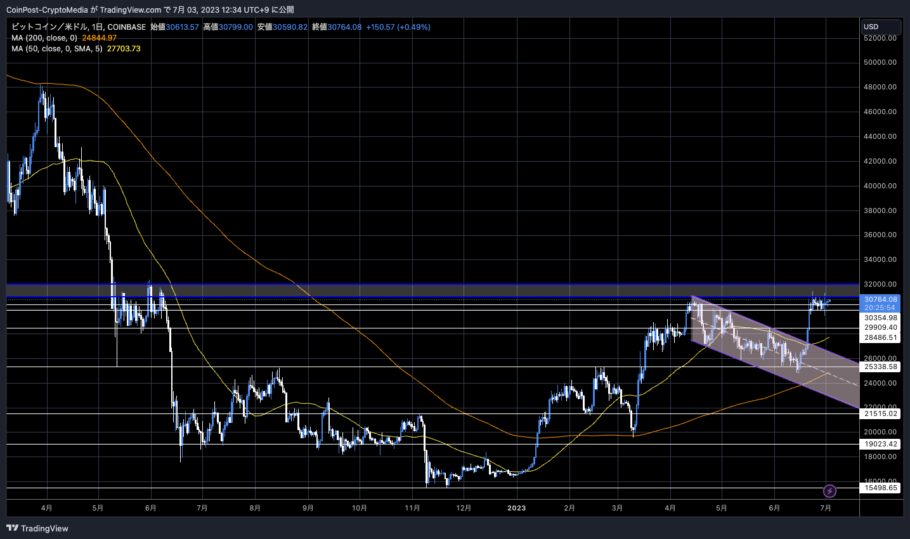
Task: Click the 30354.98 price line label
Action: [881, 318]
